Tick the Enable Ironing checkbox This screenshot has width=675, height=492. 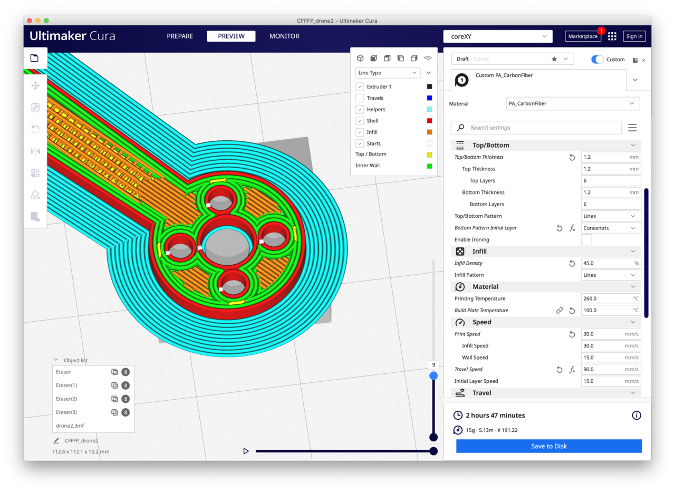pos(586,240)
